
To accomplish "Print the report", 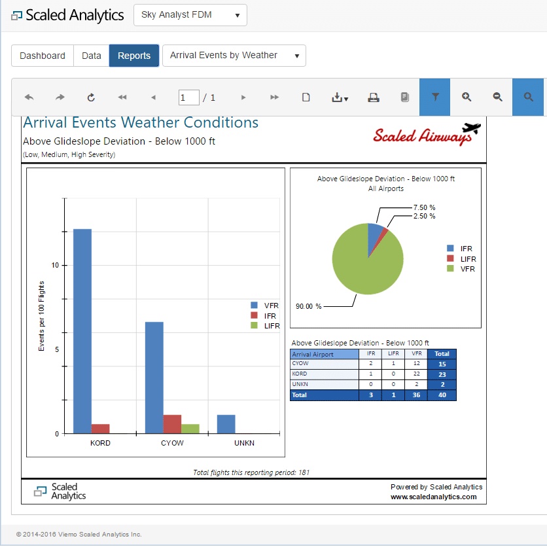I will click(373, 97).
